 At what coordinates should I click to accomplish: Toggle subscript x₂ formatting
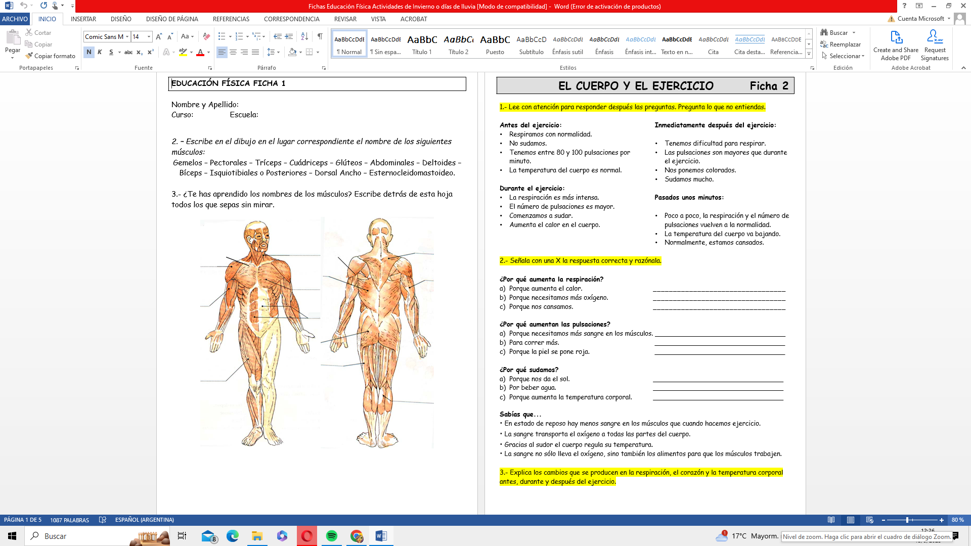tap(140, 52)
